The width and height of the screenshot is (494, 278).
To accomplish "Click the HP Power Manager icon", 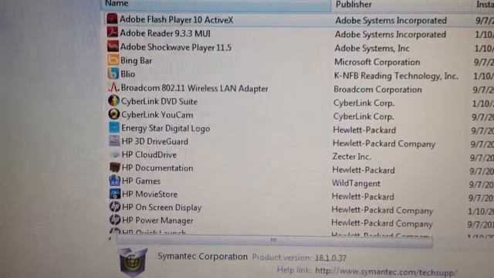I will (x=115, y=219).
